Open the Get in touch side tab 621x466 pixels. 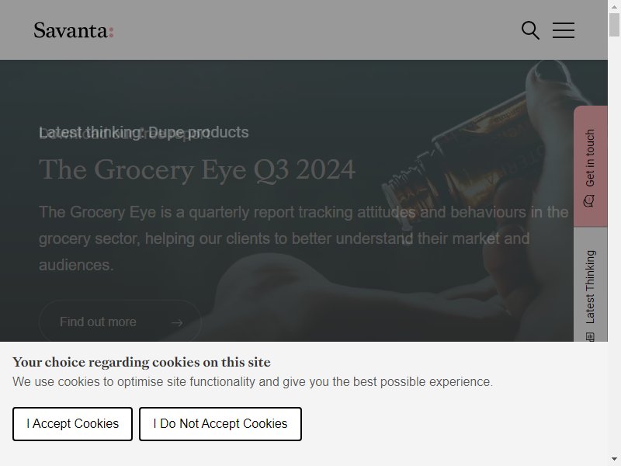click(591, 166)
